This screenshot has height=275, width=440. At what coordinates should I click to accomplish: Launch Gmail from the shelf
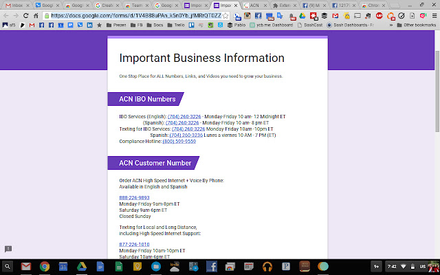tap(26, 266)
